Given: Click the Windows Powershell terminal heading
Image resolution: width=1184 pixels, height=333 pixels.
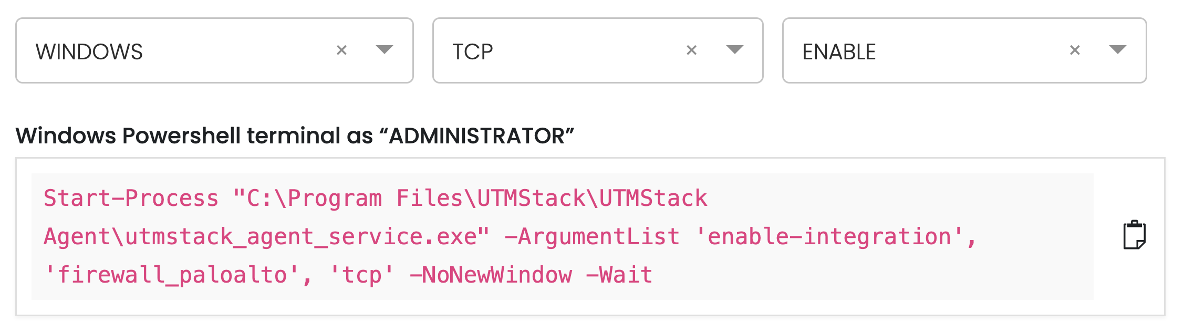Looking at the screenshot, I should [x=295, y=136].
